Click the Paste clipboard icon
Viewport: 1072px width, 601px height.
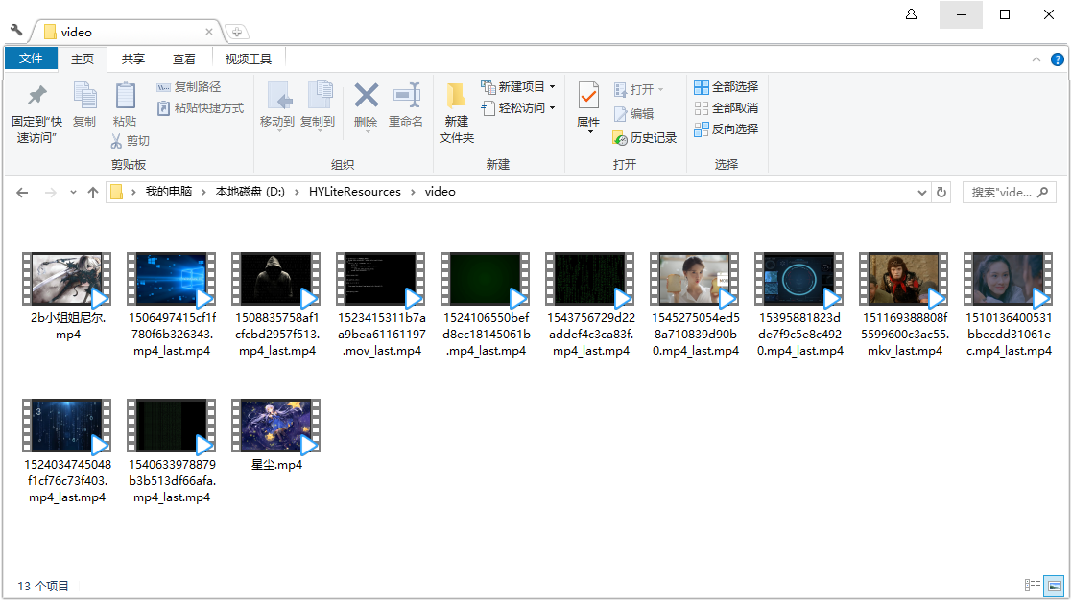click(125, 97)
